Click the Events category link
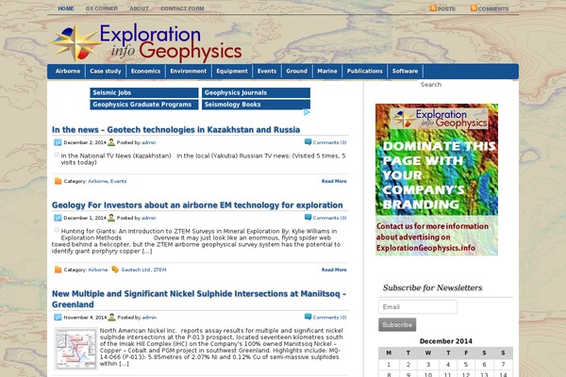Screen dimensions: 566x377 tap(119, 181)
